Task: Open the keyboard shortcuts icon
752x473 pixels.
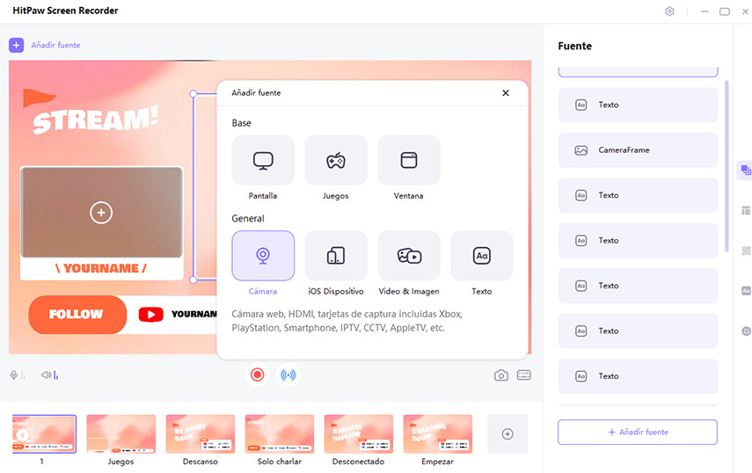Action: 523,375
